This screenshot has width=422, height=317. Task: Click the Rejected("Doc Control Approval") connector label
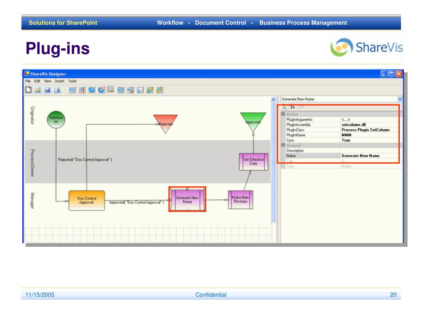85,160
